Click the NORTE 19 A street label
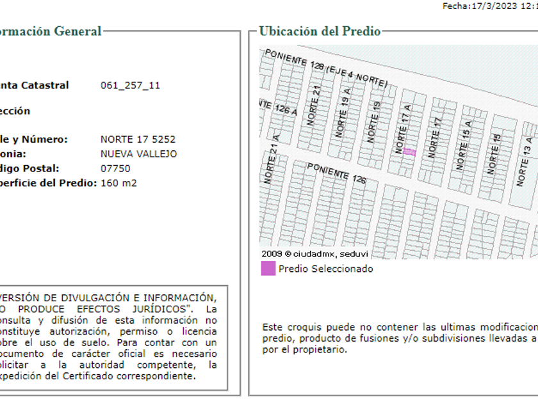Image resolution: width=538 pixels, height=403 pixels. [343, 113]
